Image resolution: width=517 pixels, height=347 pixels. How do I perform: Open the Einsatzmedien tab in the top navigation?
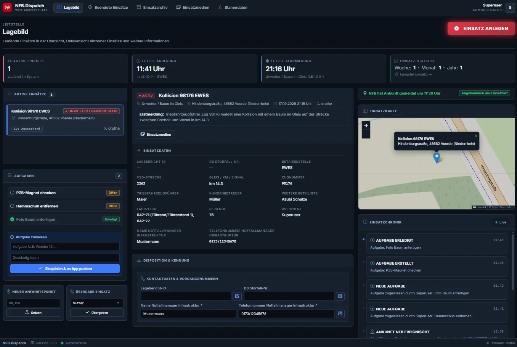pos(193,7)
